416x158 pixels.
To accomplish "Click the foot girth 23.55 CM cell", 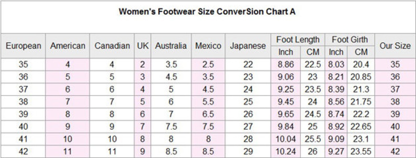I will [x=361, y=151].
